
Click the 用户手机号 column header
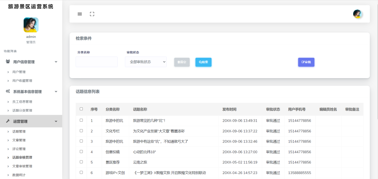pos(297,109)
